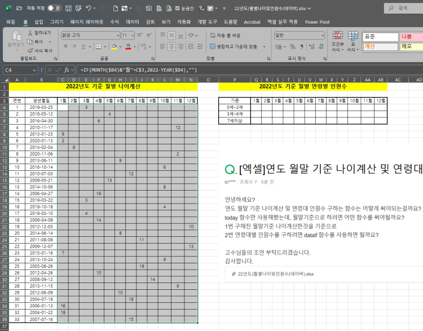The width and height of the screenshot is (423, 331).
Task: Open Format as Table (표 서식) menu
Action: click(352, 41)
